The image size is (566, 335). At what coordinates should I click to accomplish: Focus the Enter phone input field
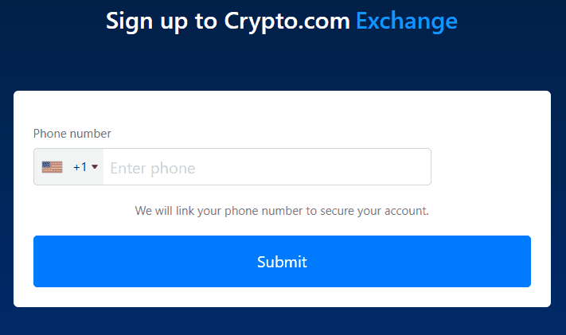267,167
